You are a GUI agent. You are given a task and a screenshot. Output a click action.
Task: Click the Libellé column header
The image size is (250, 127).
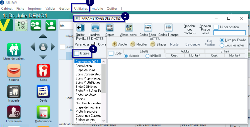point(144,51)
